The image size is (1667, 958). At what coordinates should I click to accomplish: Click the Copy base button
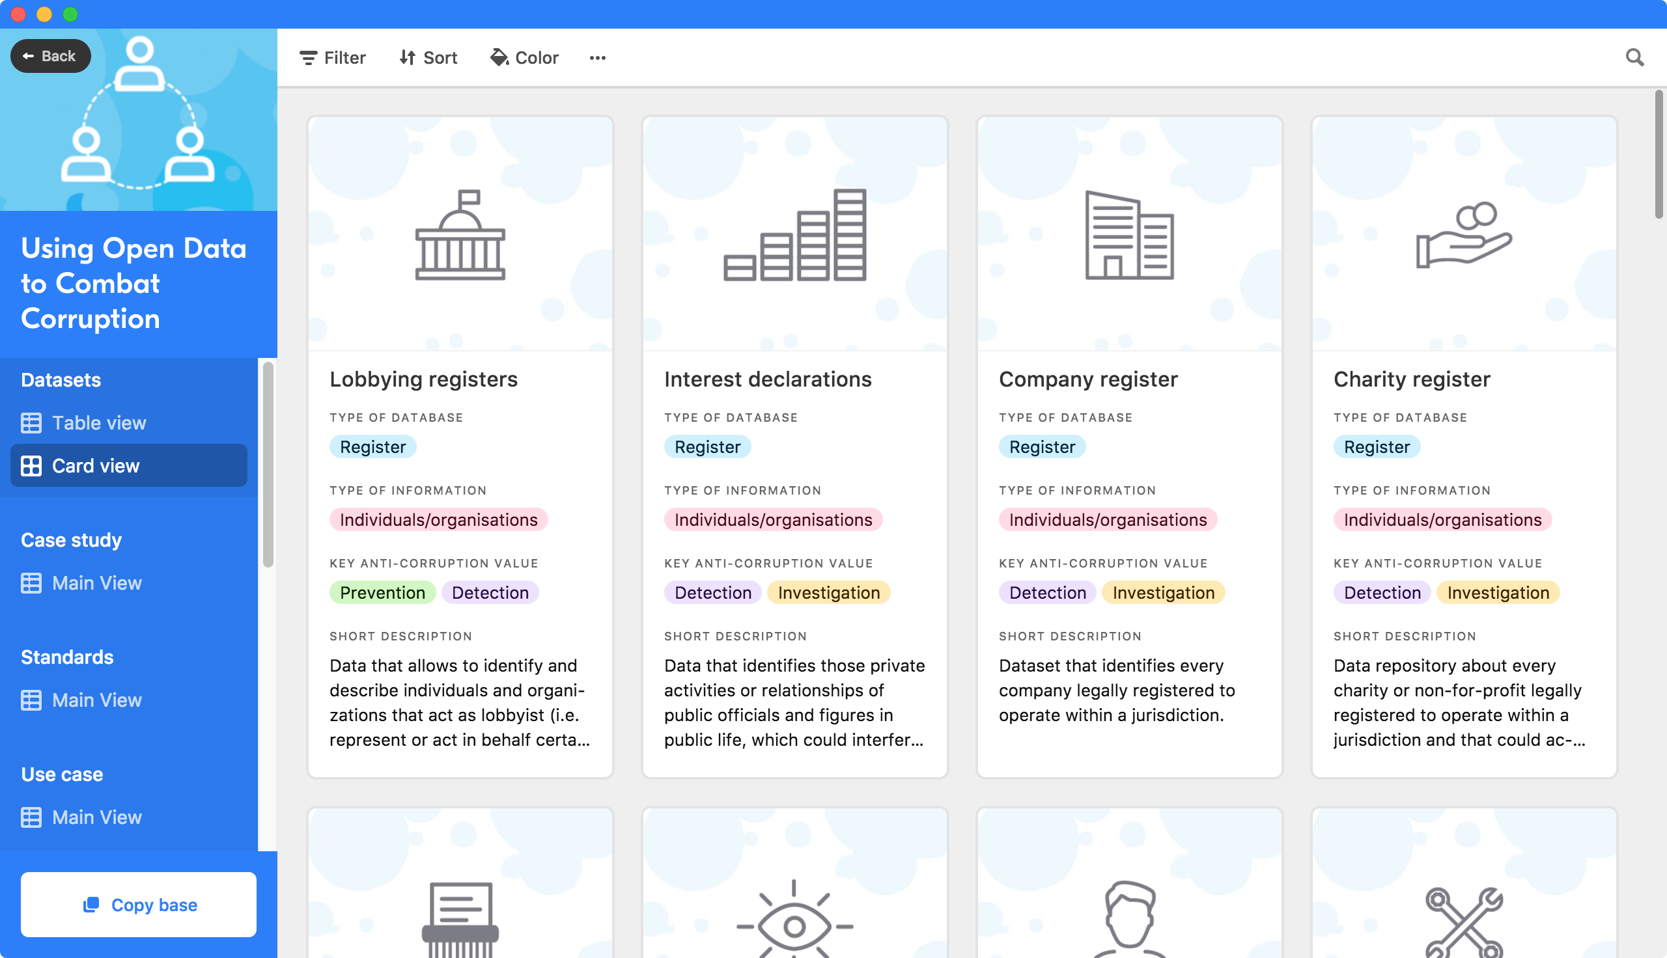coord(138,904)
